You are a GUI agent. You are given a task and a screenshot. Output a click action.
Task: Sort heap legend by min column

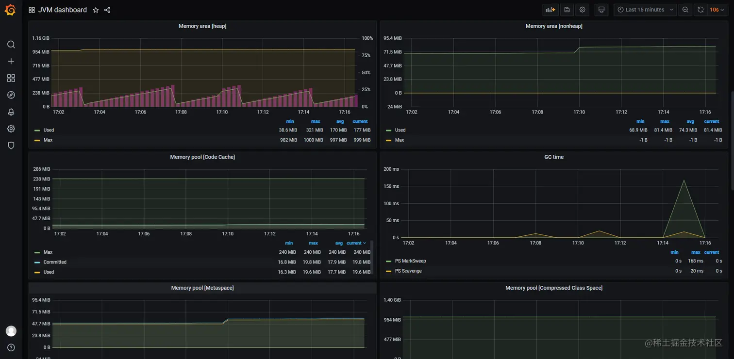pos(290,122)
